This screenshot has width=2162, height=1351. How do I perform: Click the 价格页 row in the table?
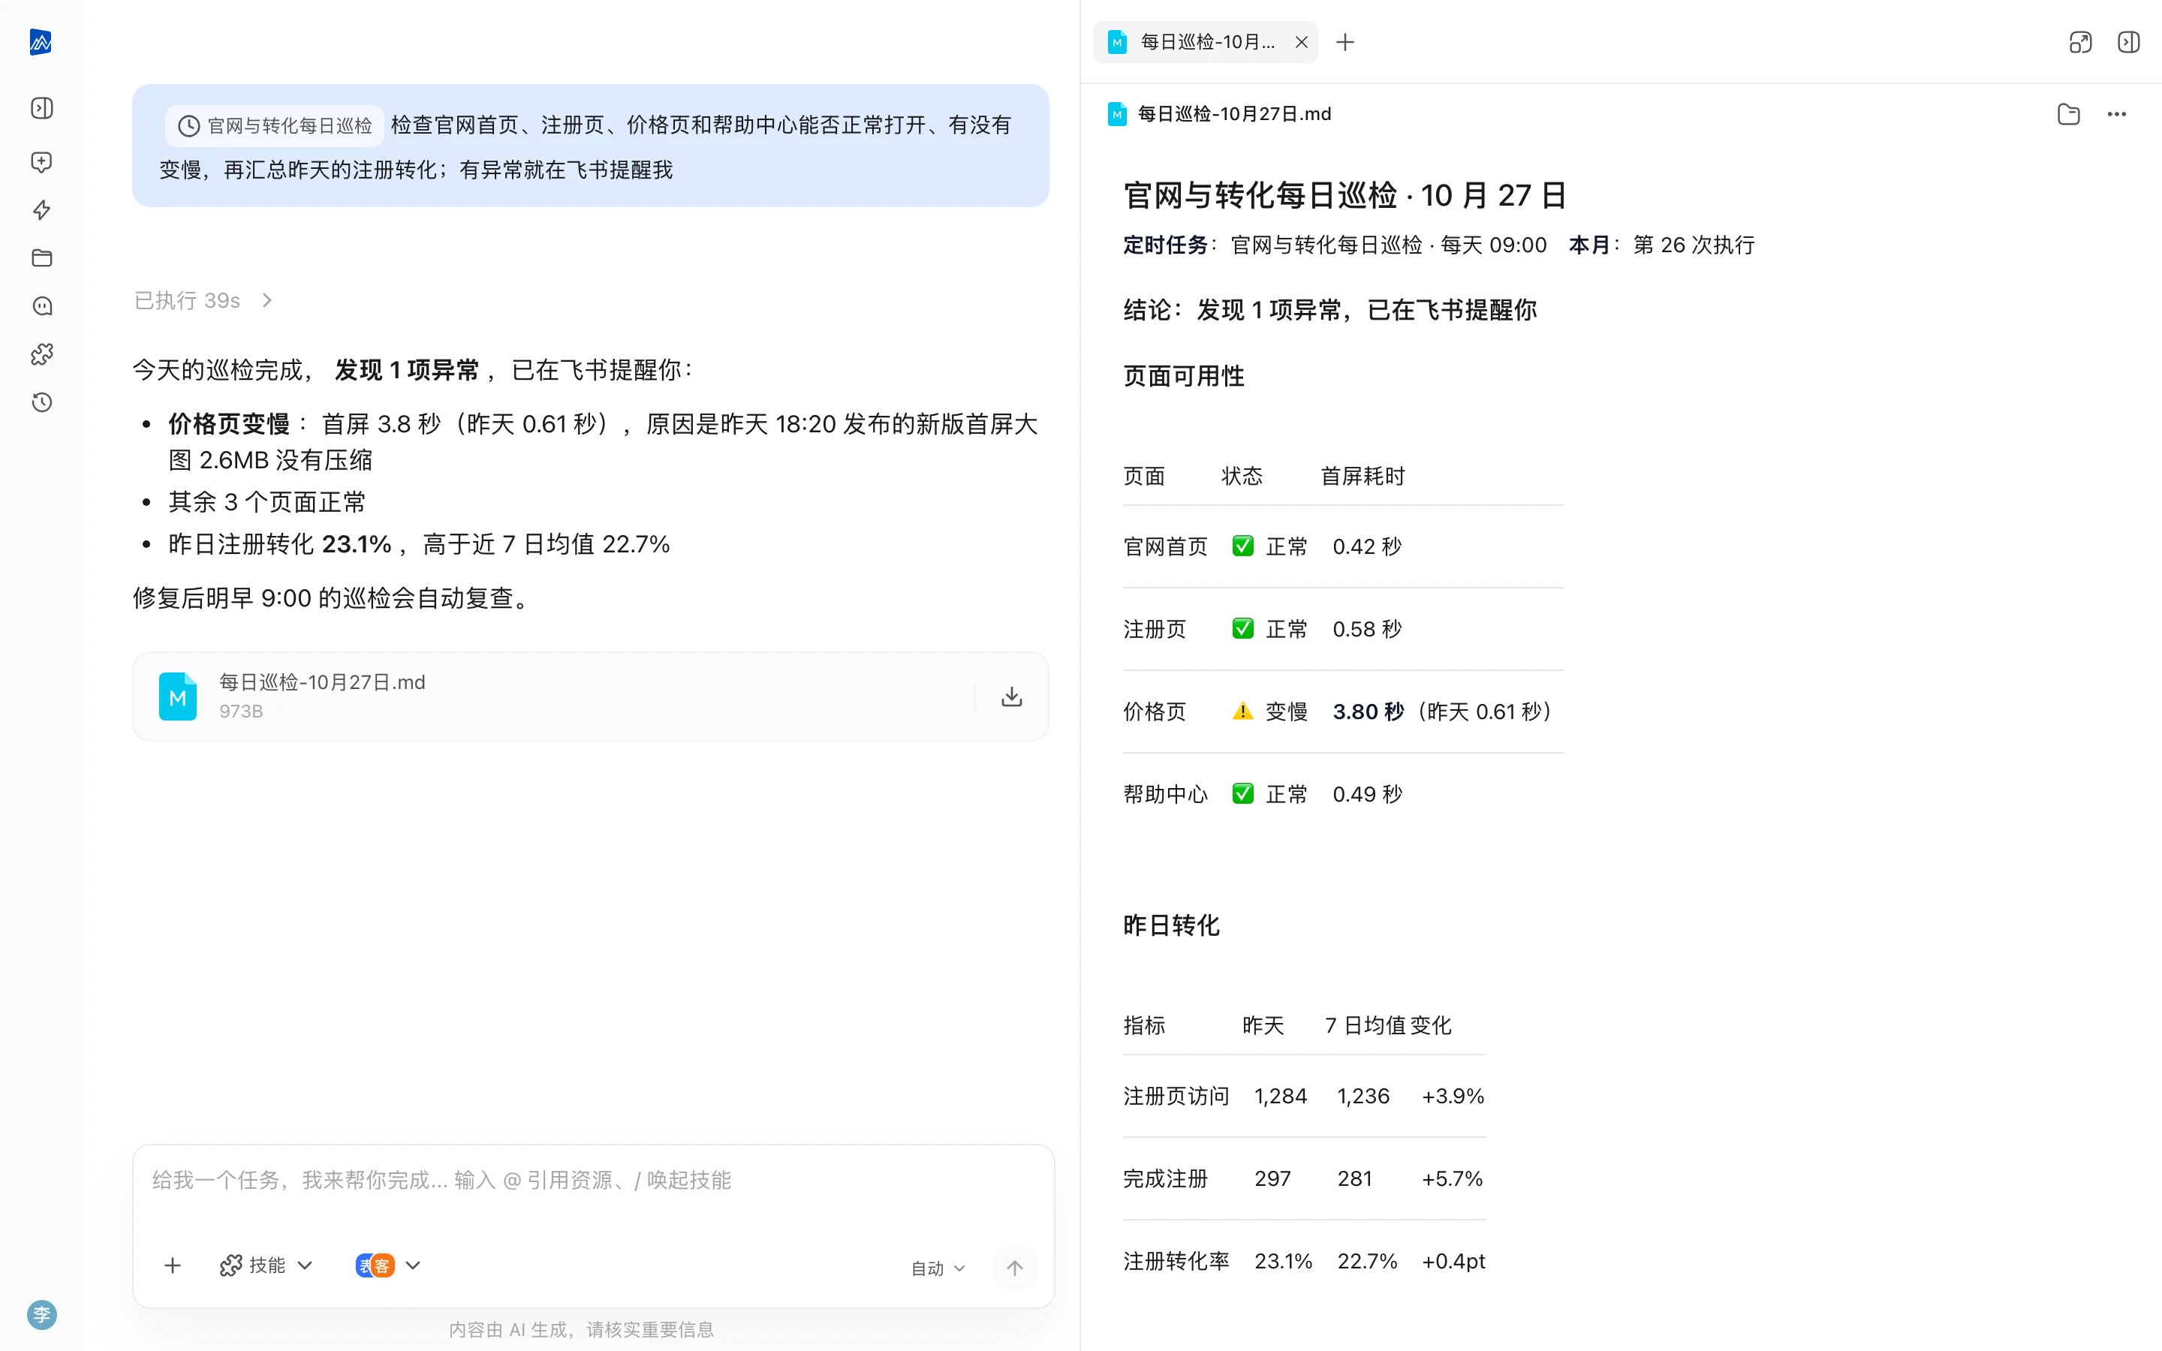point(1343,712)
